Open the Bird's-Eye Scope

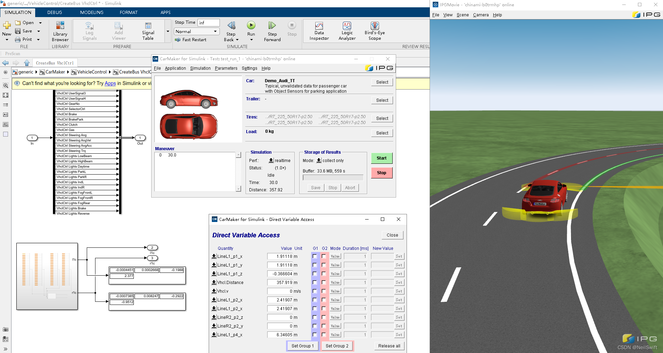(x=375, y=31)
